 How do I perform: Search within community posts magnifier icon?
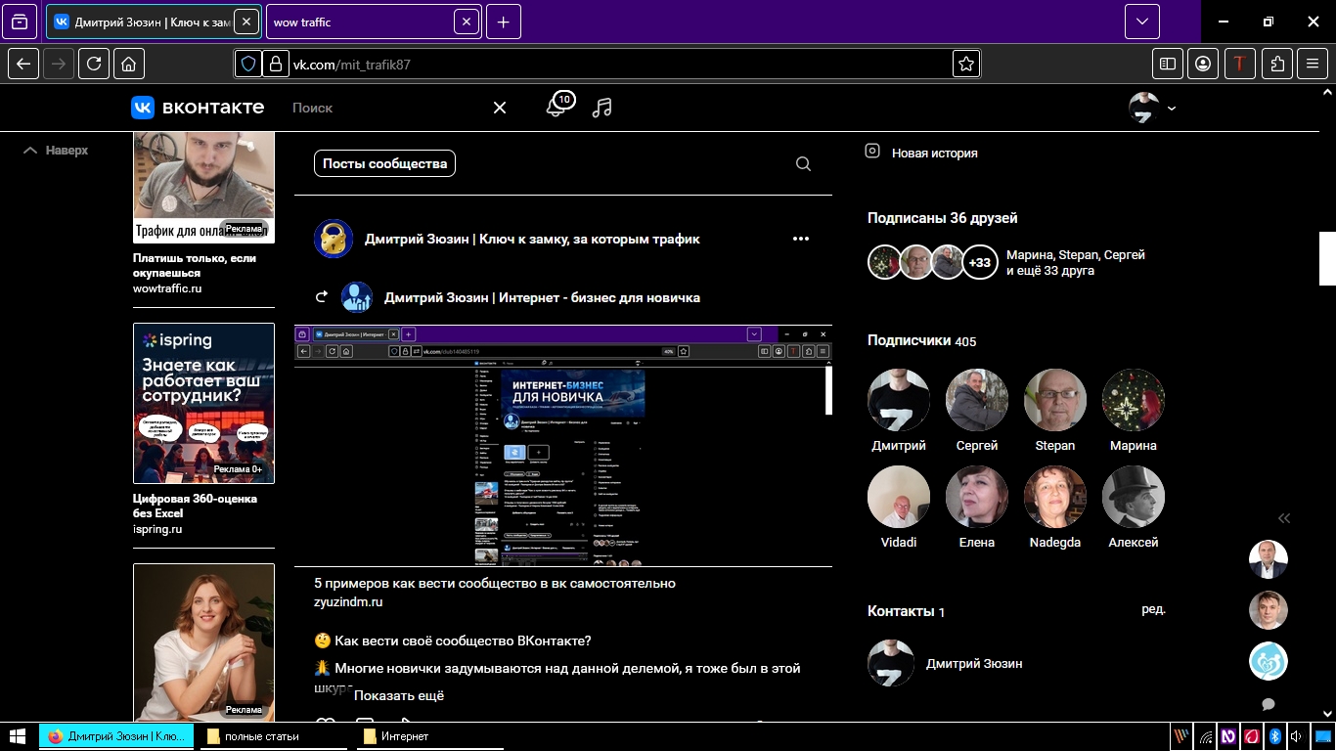click(803, 164)
